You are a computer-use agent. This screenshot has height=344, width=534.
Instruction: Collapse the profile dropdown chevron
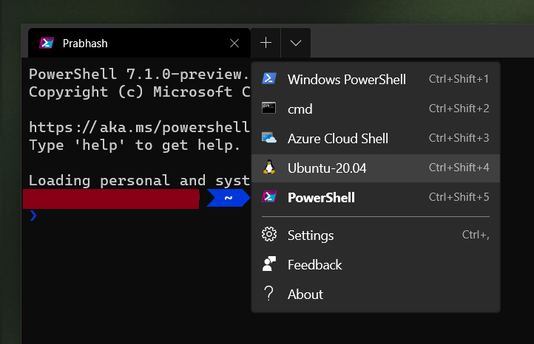point(296,43)
